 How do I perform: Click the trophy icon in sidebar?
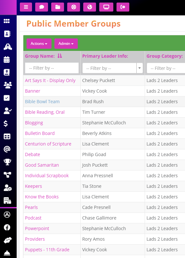click(x=7, y=162)
